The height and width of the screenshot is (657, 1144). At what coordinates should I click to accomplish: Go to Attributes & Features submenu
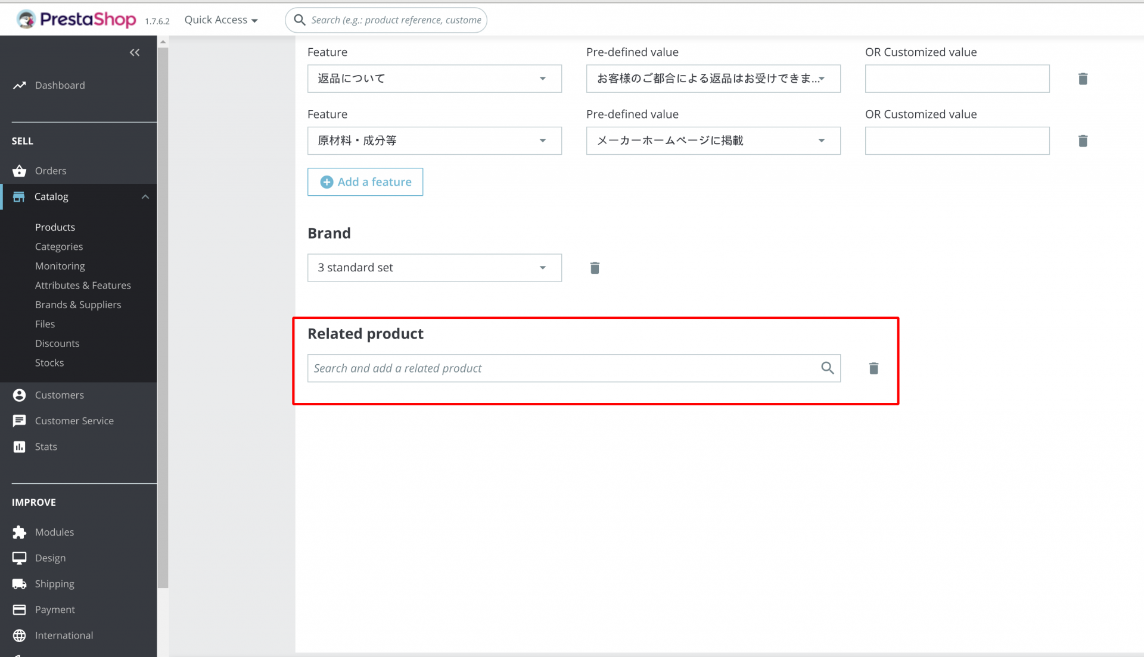click(x=83, y=286)
